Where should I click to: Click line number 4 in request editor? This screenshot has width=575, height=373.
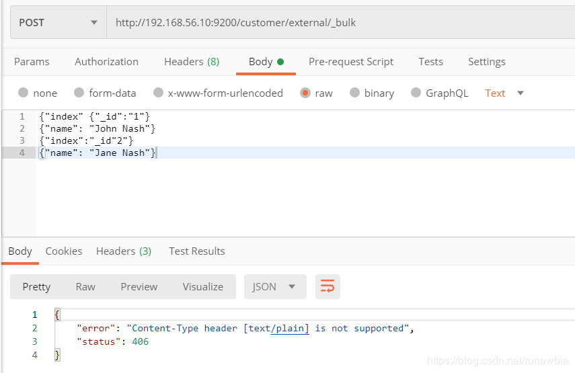point(22,153)
